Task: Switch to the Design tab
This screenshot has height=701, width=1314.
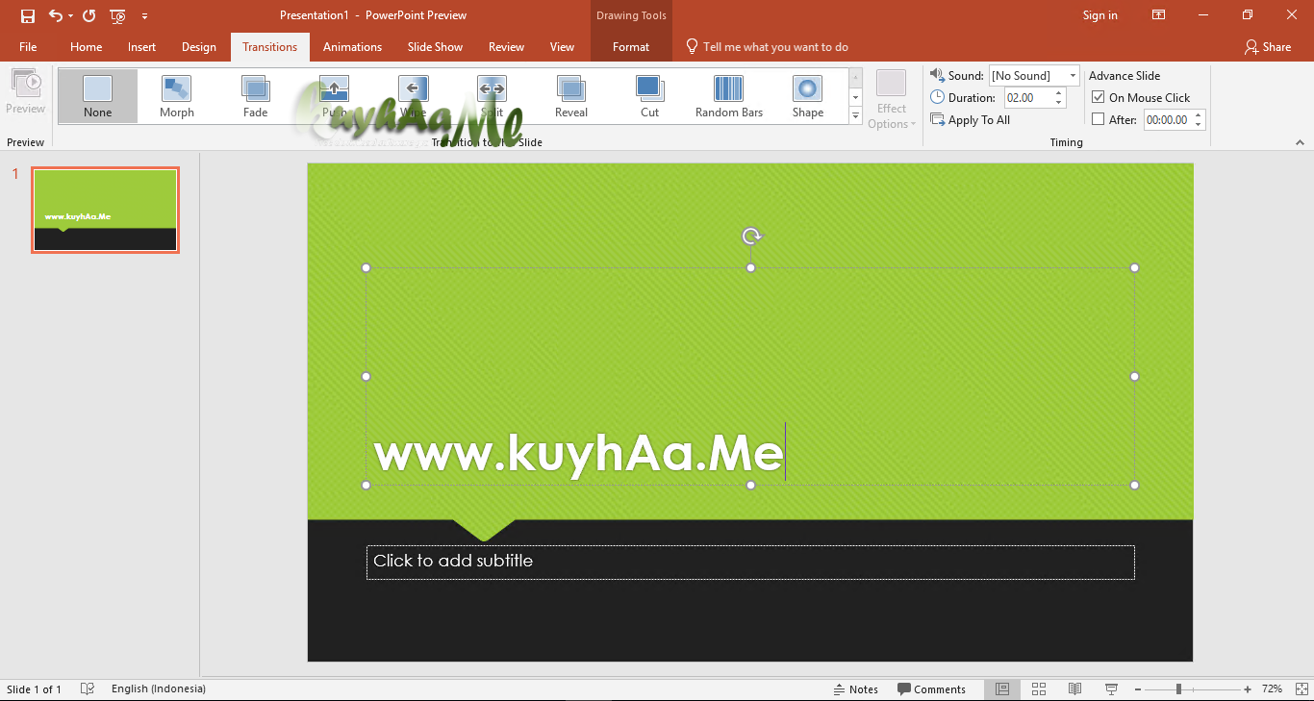Action: point(199,47)
